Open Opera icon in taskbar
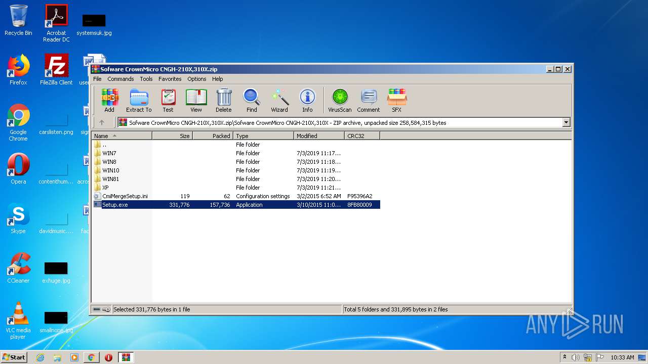 tap(108, 357)
